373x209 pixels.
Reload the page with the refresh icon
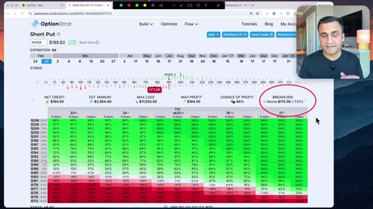point(22,14)
